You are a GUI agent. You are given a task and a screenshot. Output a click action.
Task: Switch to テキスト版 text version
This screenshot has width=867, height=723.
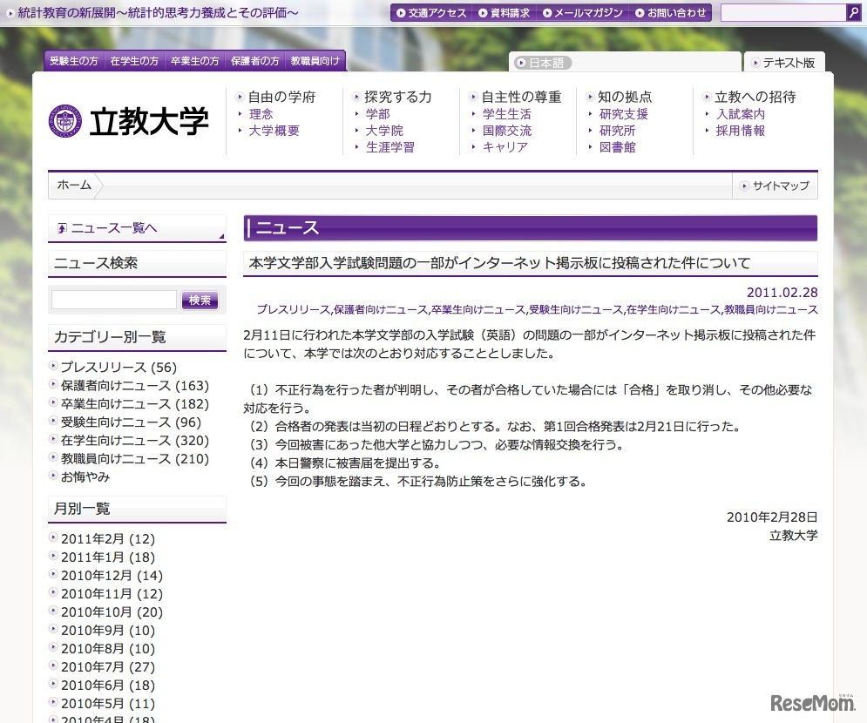[783, 63]
